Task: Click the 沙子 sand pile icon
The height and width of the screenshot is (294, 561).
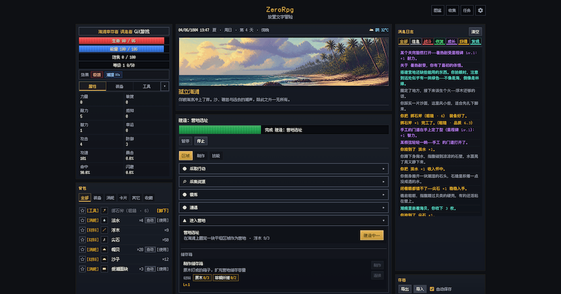Action: click(104, 259)
